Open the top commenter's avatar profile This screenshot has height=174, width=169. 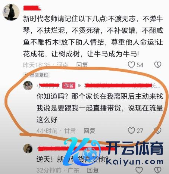11,12
